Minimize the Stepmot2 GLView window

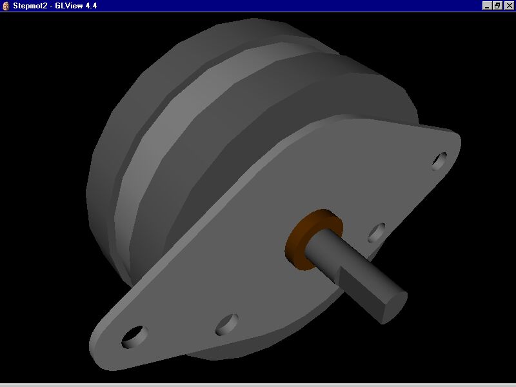point(487,6)
